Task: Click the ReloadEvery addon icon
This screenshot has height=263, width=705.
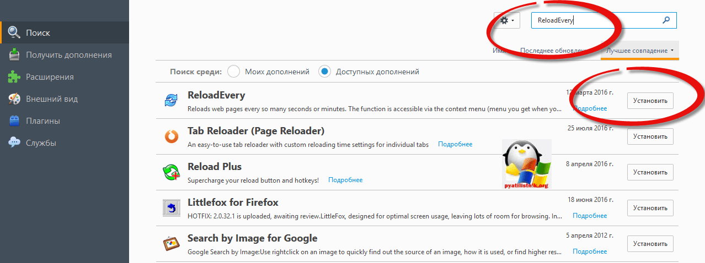Action: tap(171, 101)
